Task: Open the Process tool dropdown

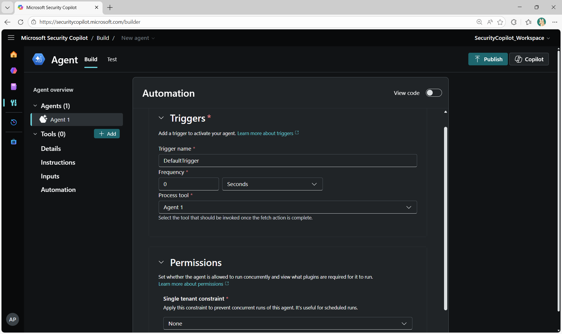Action: point(287,207)
